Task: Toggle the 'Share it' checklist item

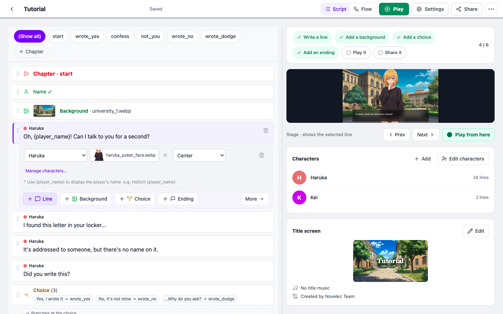Action: (x=390, y=53)
